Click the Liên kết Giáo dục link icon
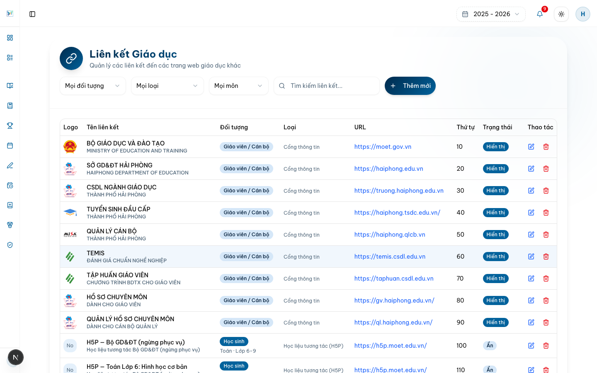This screenshot has height=373, width=597. click(x=71, y=58)
